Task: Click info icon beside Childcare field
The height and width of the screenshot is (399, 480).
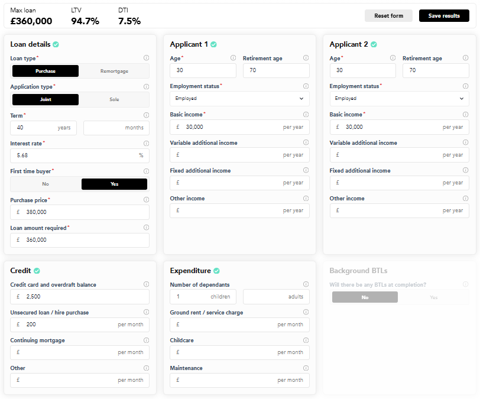Action: (306, 340)
